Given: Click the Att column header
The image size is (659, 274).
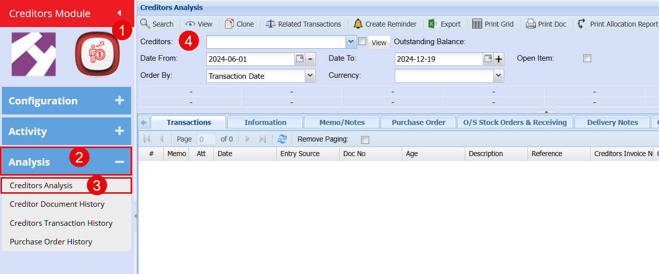Looking at the screenshot, I should 201,154.
